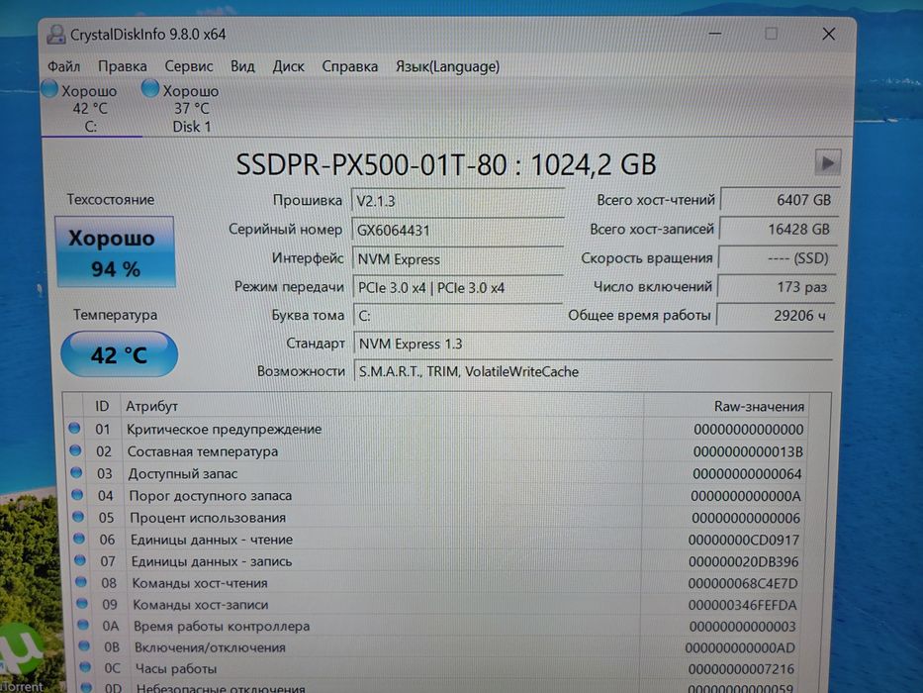Select row 08 Команды хост-чтения

[436, 583]
